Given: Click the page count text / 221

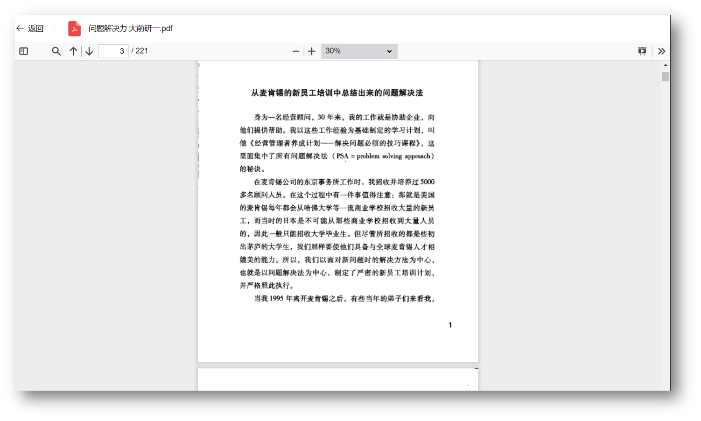Looking at the screenshot, I should (x=140, y=51).
